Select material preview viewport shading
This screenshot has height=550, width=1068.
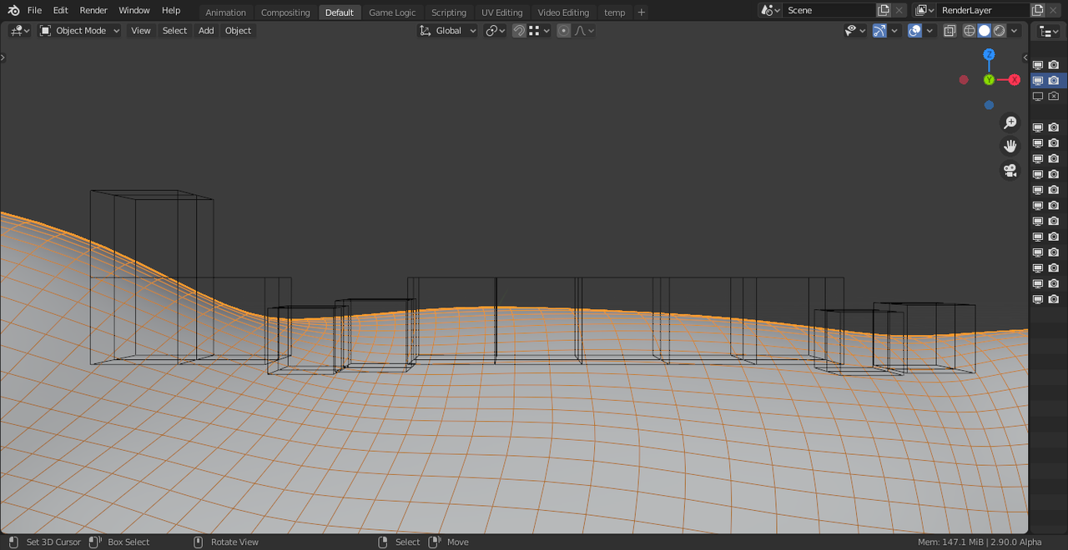point(1000,31)
